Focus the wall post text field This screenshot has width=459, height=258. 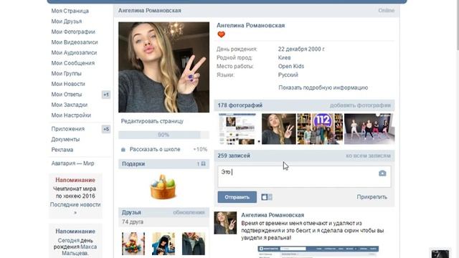coord(304,177)
